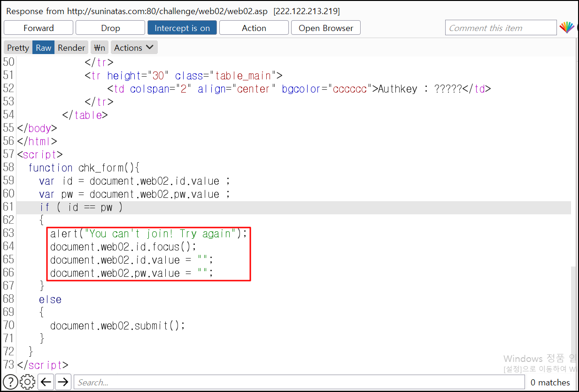Click the response URL title text
The height and width of the screenshot is (392, 579).
[138, 11]
